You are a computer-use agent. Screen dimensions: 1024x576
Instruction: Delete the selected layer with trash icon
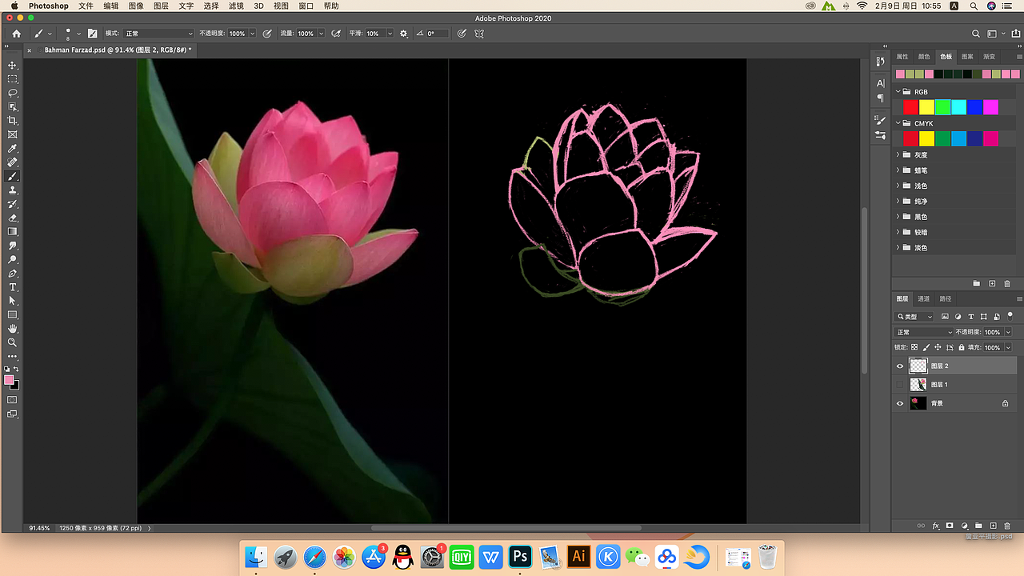pos(1007,526)
